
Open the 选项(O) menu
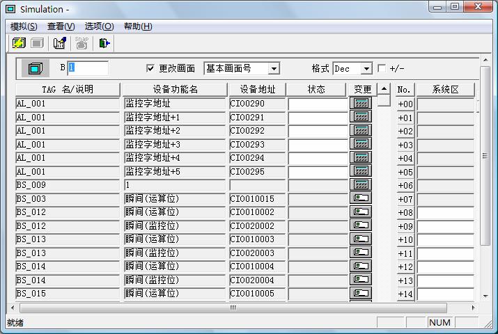pyautogui.click(x=99, y=26)
